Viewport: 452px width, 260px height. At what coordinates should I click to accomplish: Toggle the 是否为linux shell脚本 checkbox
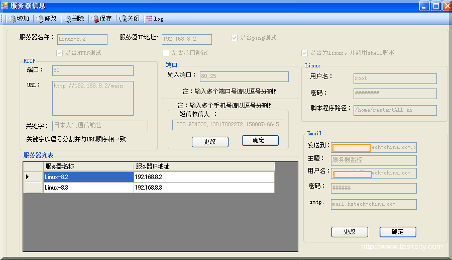click(x=304, y=53)
